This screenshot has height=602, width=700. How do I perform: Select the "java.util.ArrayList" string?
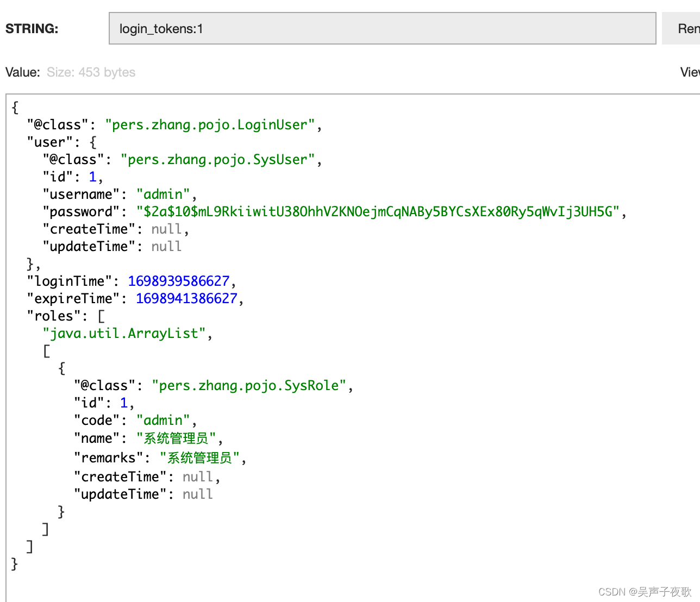[124, 334]
